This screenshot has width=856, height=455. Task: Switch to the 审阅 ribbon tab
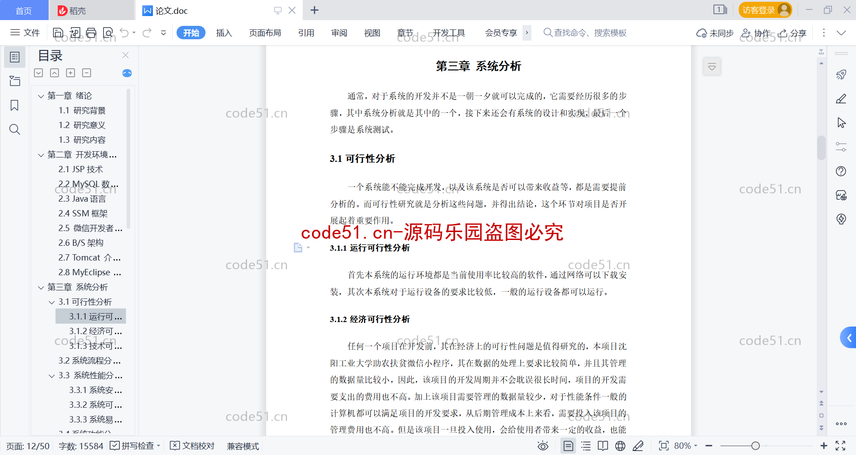(x=339, y=33)
